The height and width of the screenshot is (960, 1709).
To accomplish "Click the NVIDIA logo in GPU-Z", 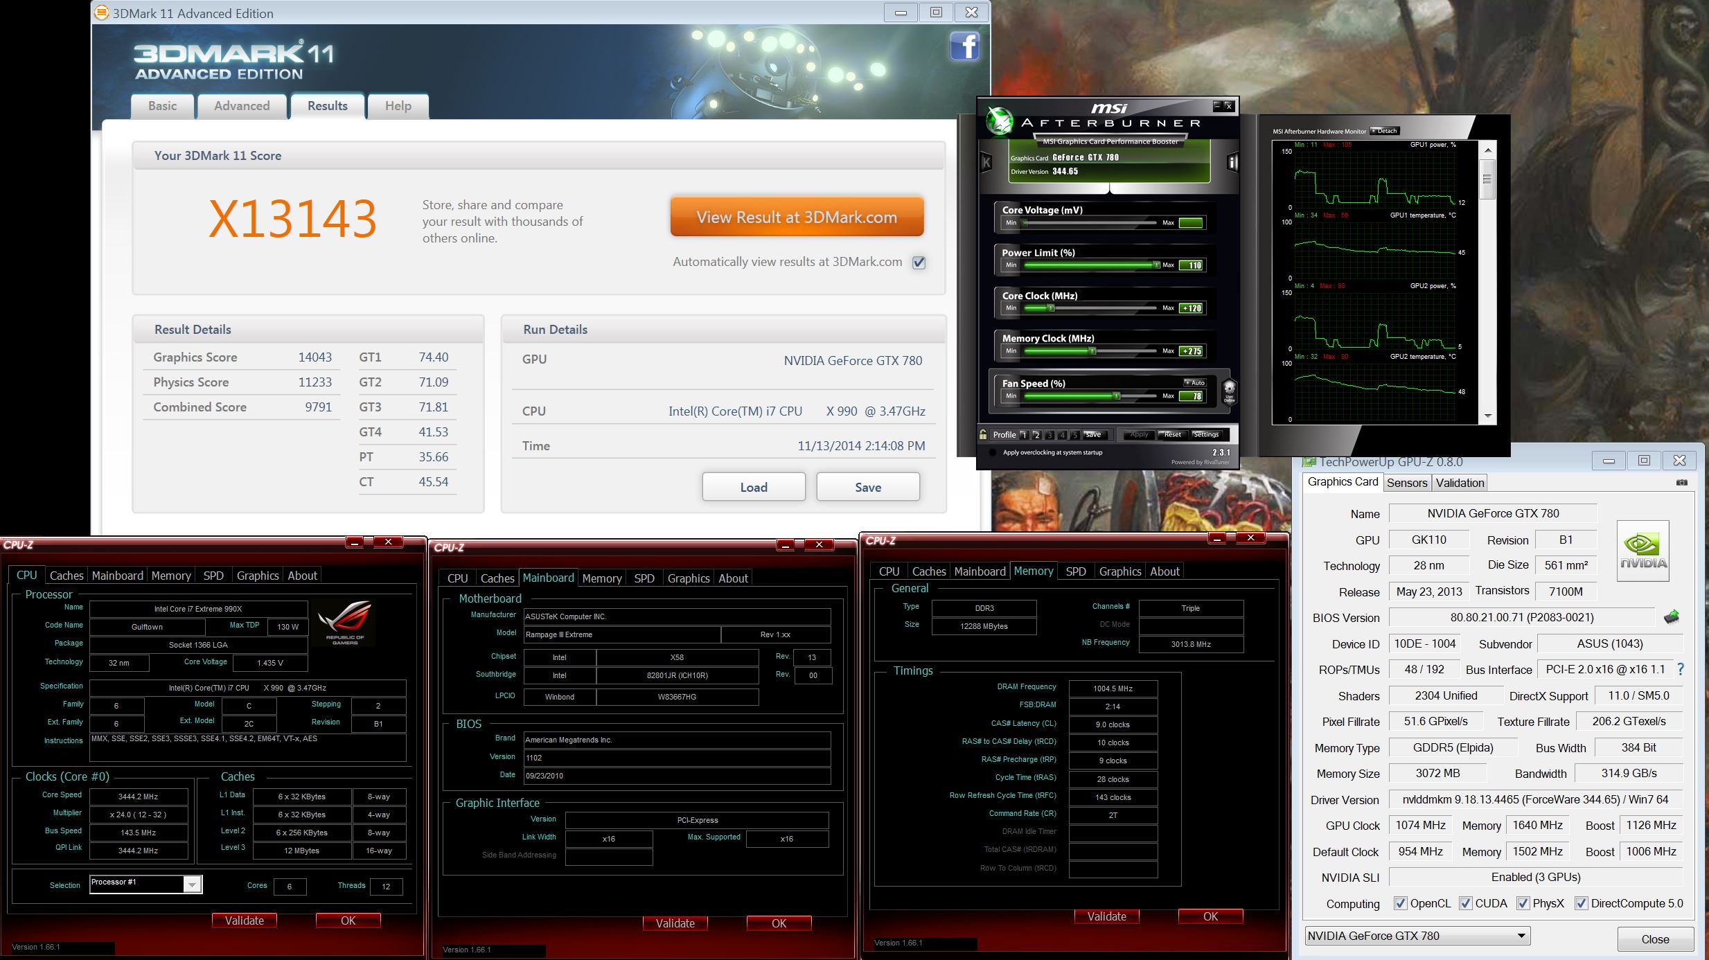I will 1643,551.
